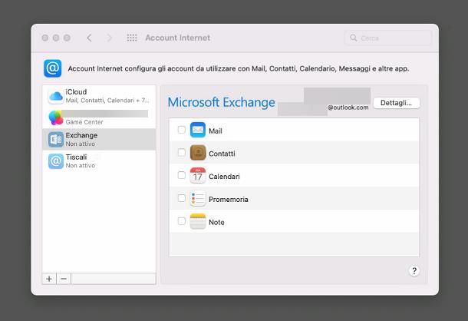Select the iCloud account name
This screenshot has height=321, width=468.
(x=76, y=91)
